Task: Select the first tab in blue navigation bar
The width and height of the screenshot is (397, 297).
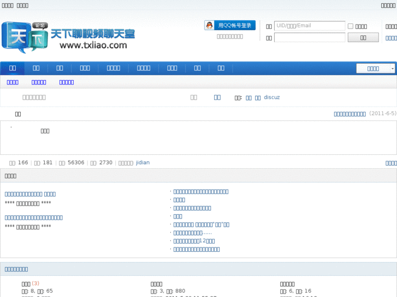Action: 13,68
